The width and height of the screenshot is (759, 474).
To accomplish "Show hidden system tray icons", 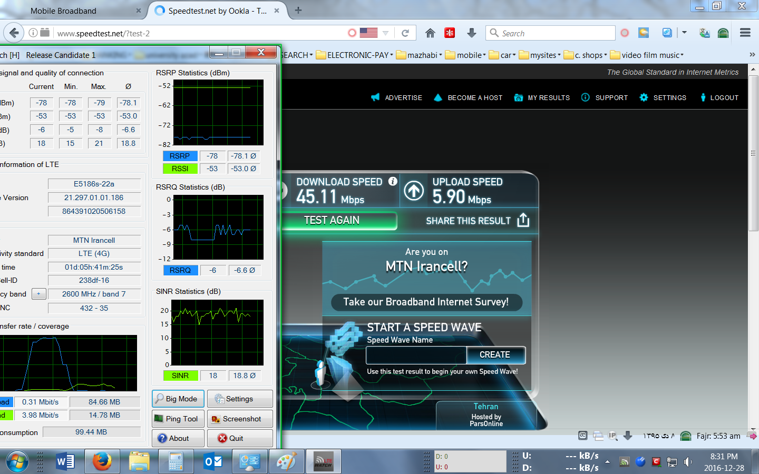I will pyautogui.click(x=607, y=462).
